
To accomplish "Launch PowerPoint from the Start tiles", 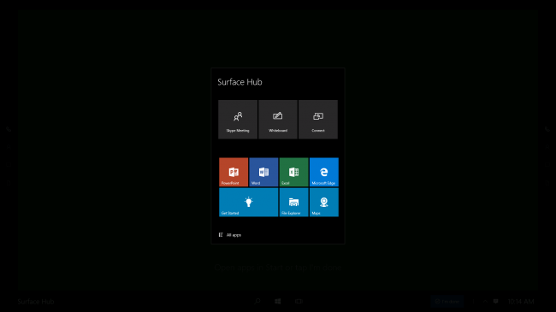I will [234, 172].
